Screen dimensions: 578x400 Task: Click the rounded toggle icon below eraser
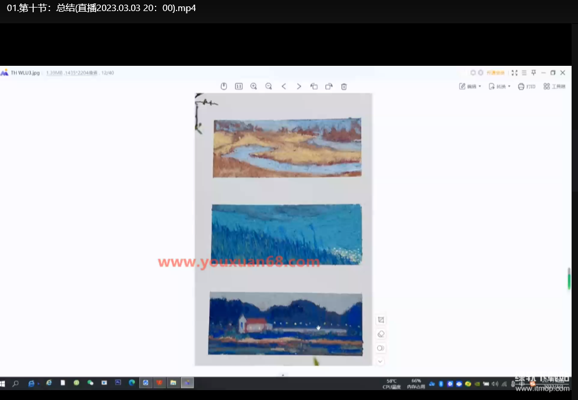(x=381, y=348)
